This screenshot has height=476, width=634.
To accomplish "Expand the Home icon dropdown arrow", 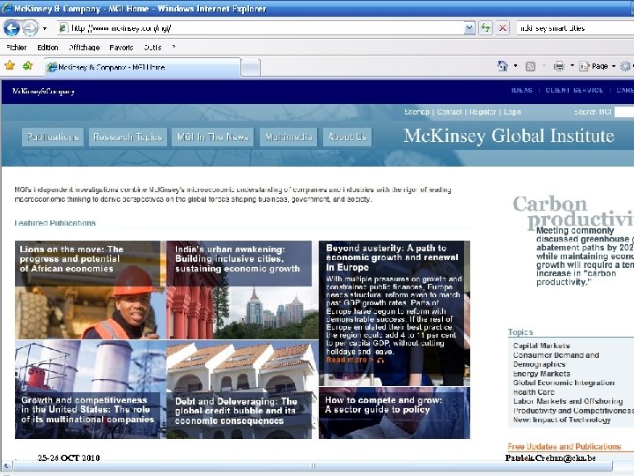I will tap(515, 66).
